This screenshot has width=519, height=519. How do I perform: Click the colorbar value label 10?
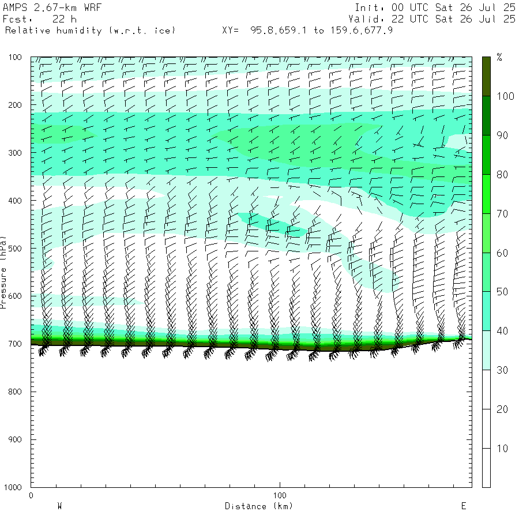click(502, 449)
